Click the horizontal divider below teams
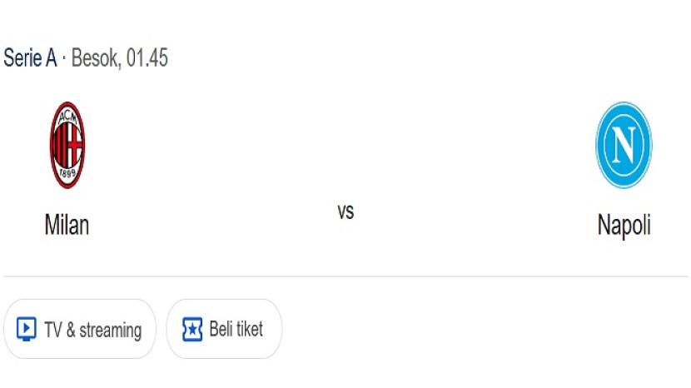691x388 pixels. tap(345, 276)
